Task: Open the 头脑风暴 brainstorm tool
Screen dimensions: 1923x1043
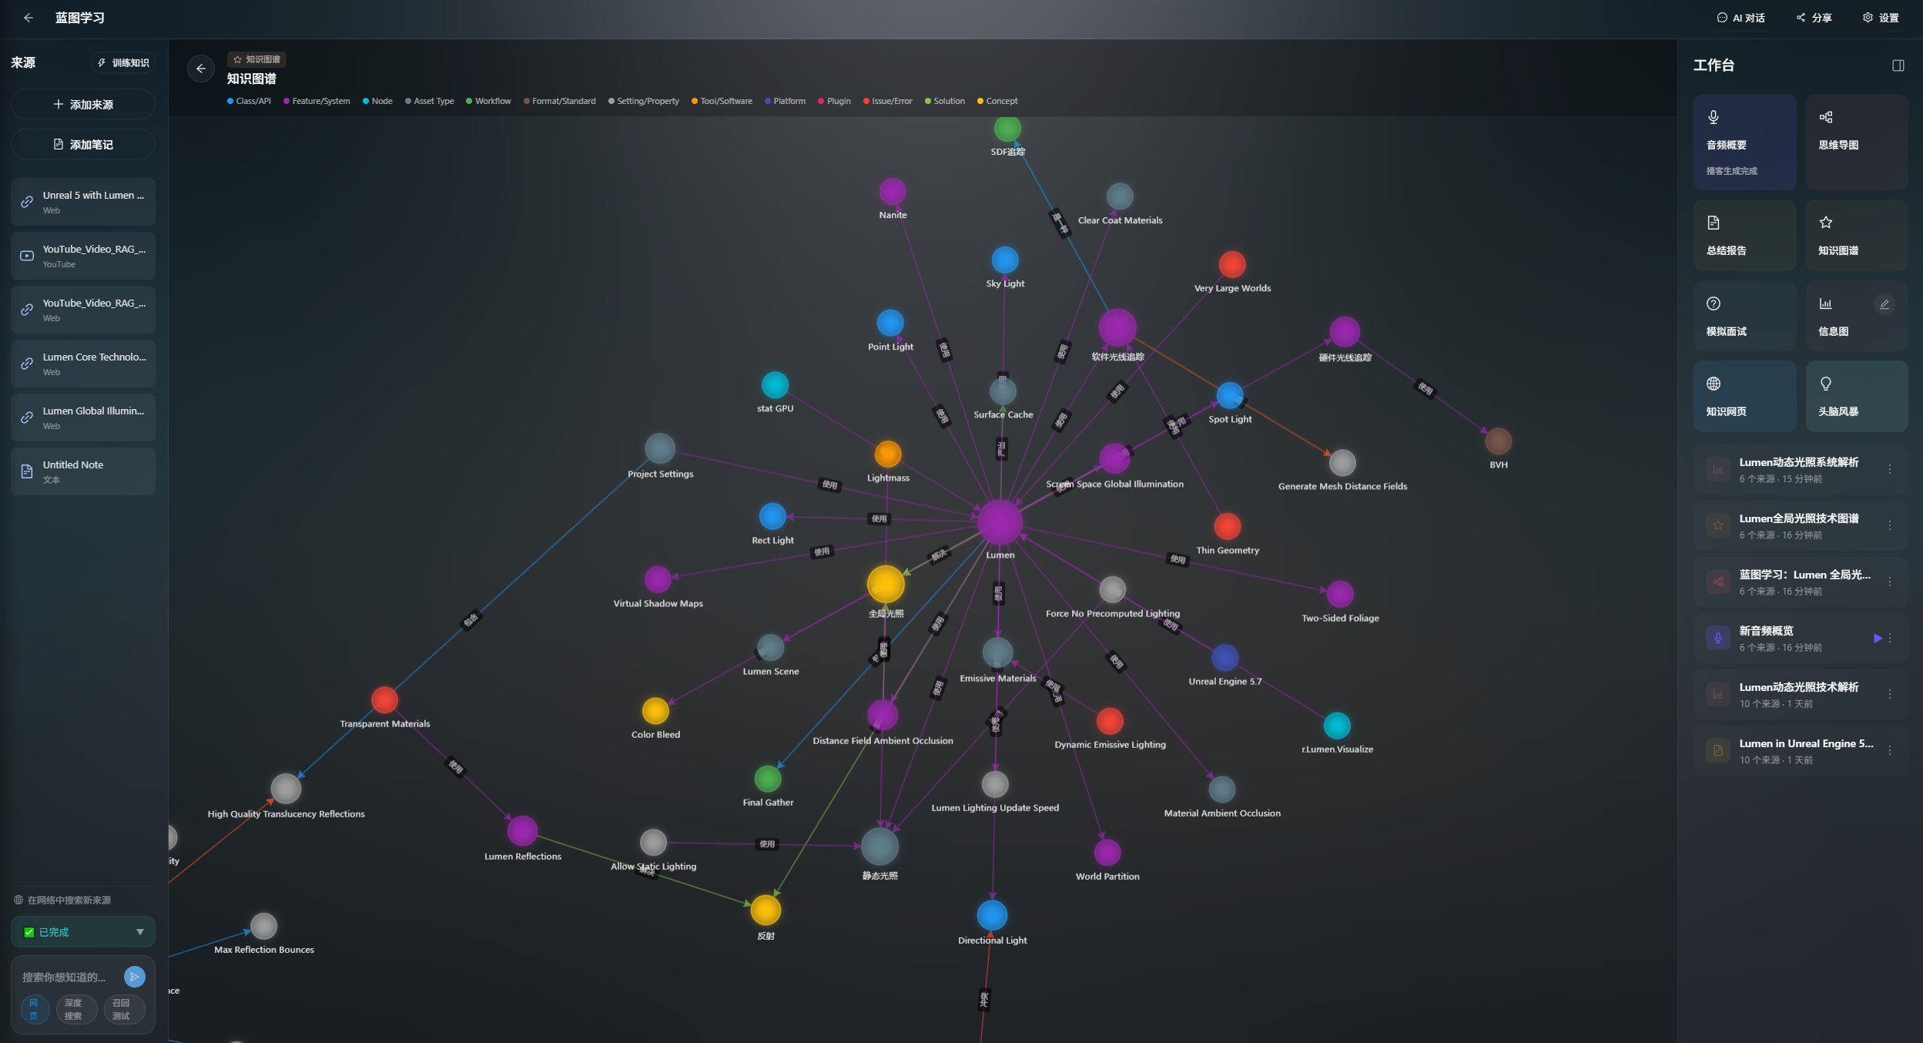Action: click(1856, 396)
